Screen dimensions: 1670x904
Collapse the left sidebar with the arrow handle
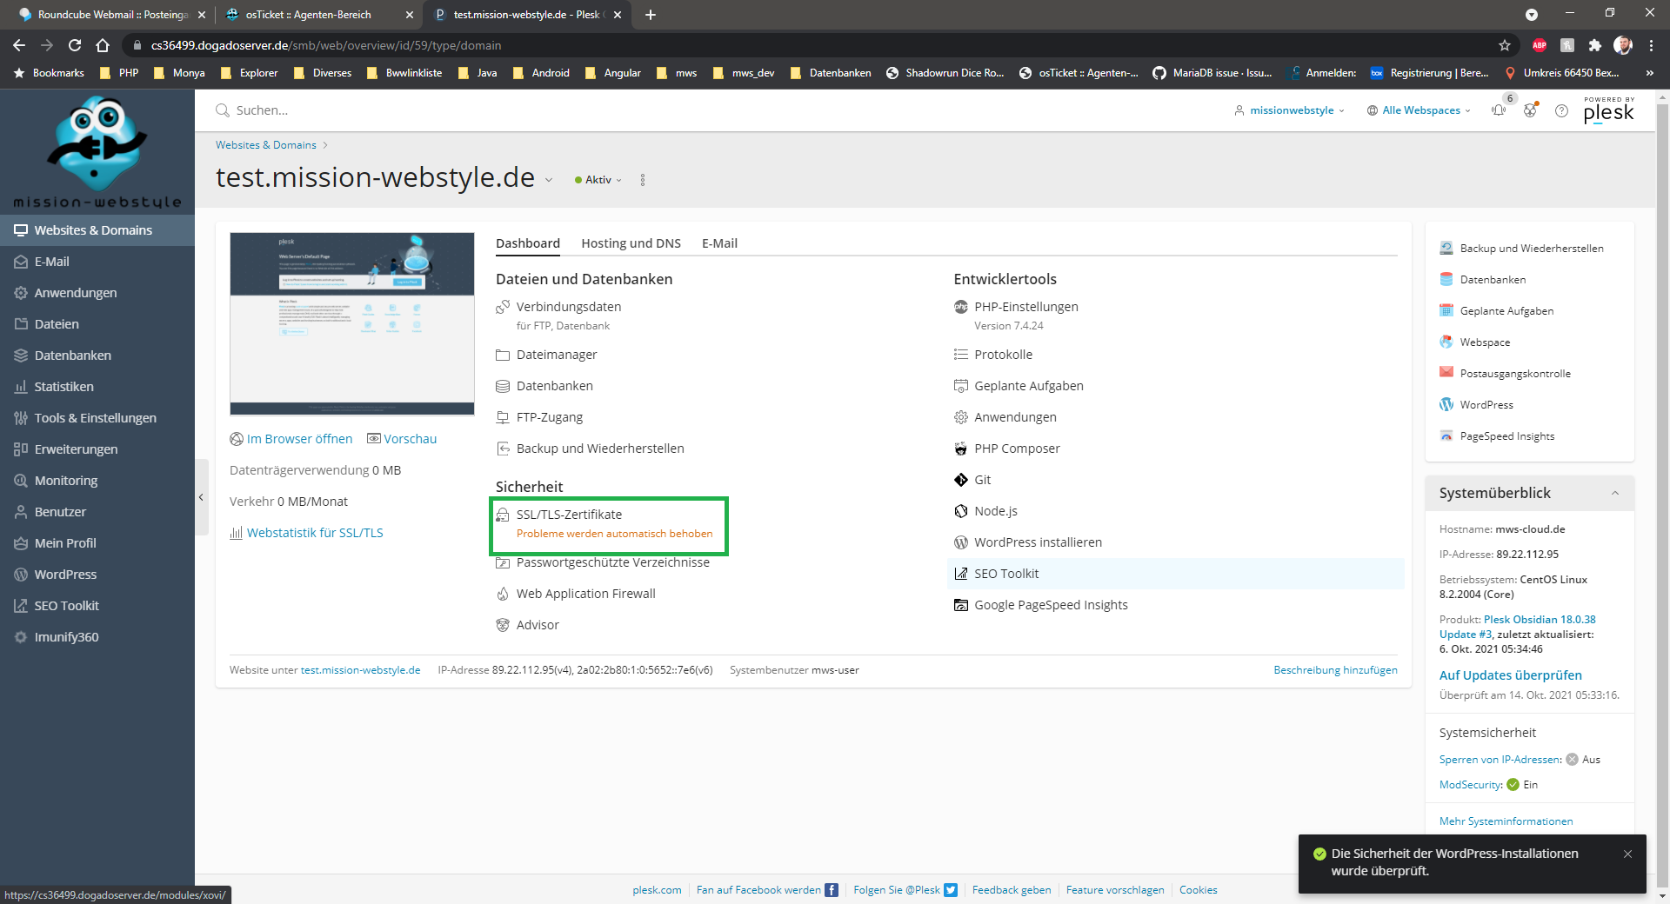[x=201, y=497]
